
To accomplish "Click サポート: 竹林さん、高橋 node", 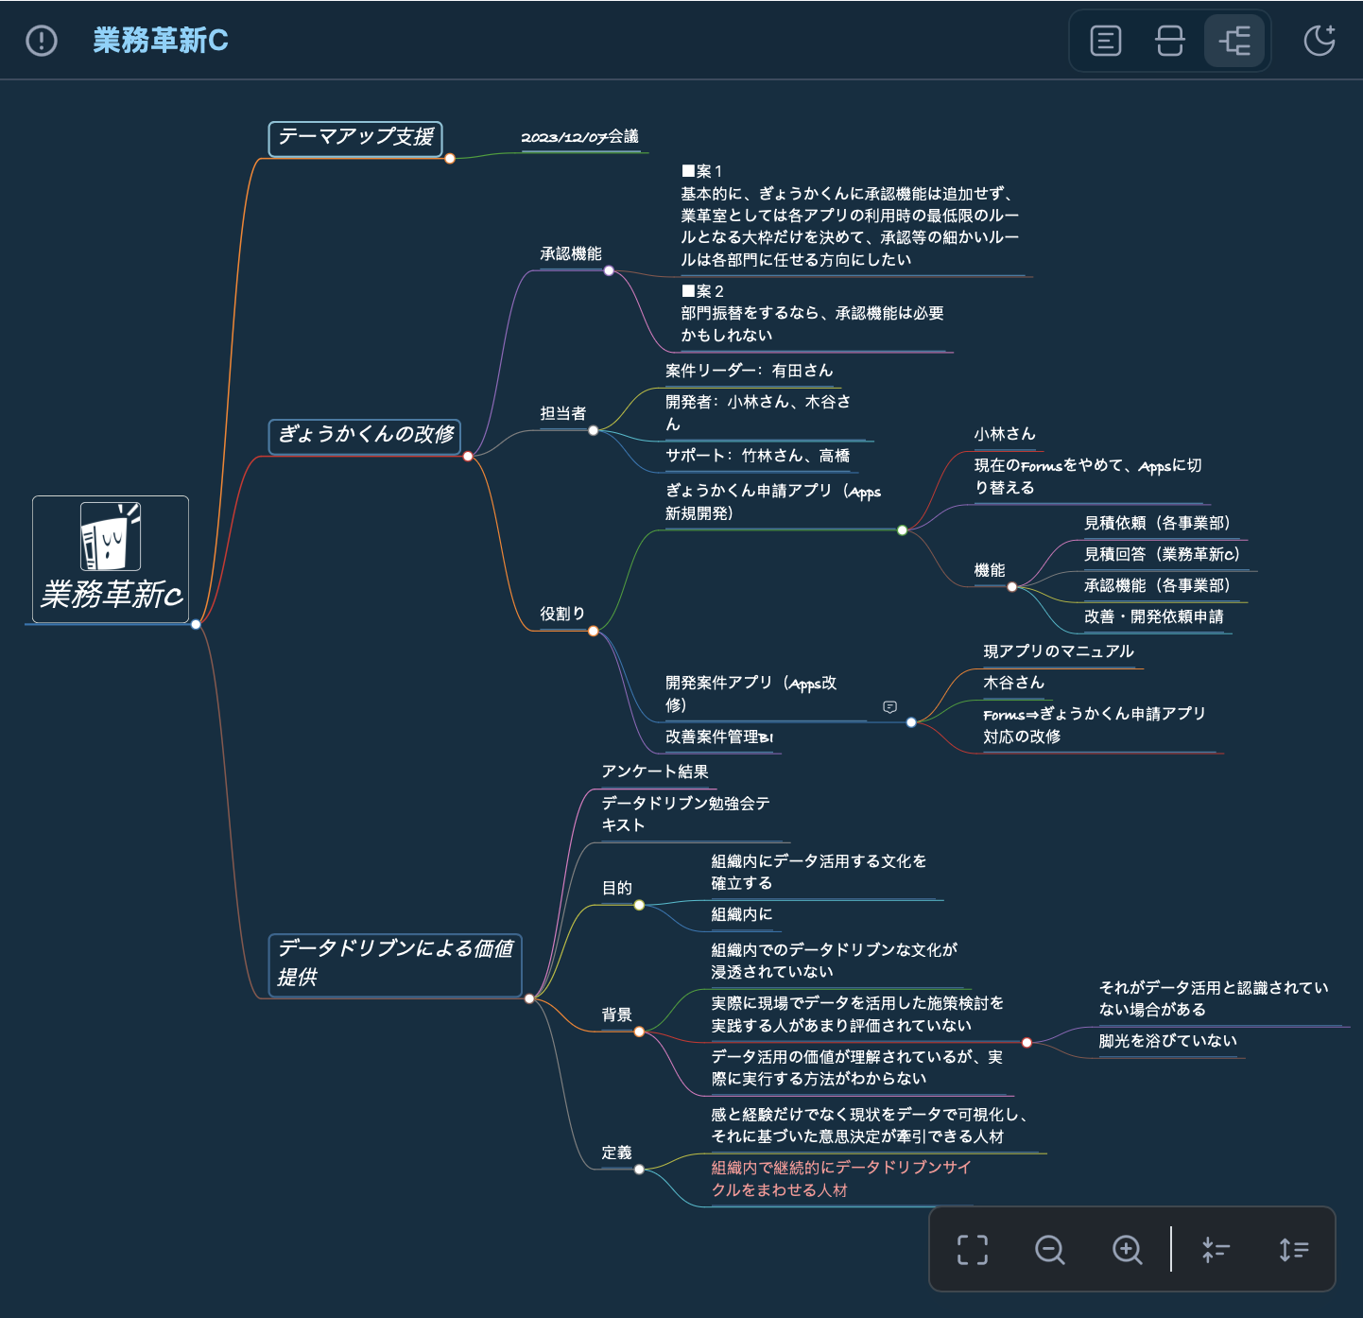I will coord(757,456).
